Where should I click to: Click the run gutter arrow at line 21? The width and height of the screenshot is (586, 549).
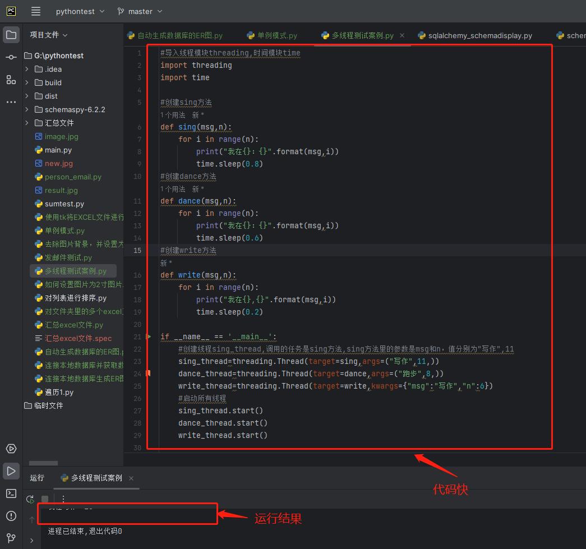point(149,336)
